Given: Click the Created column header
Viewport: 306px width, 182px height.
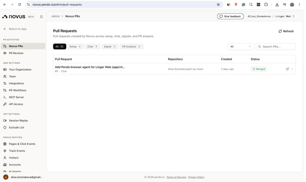Looking at the screenshot, I should [226, 59].
